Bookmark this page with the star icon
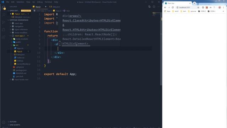227x128 pixels. coord(198,7)
